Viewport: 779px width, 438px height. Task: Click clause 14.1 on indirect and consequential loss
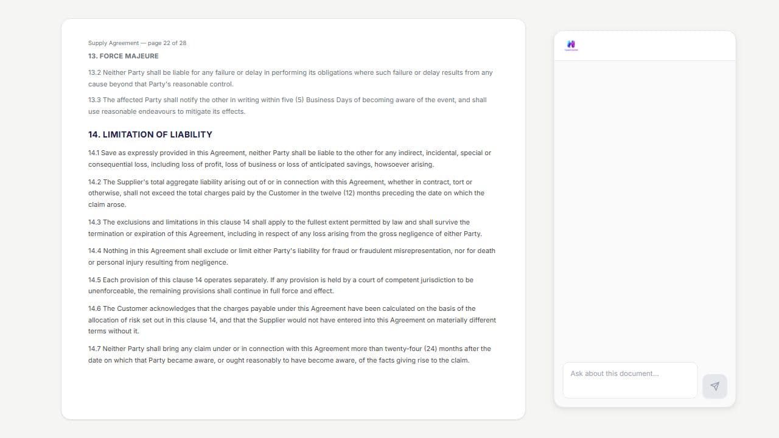coord(290,159)
